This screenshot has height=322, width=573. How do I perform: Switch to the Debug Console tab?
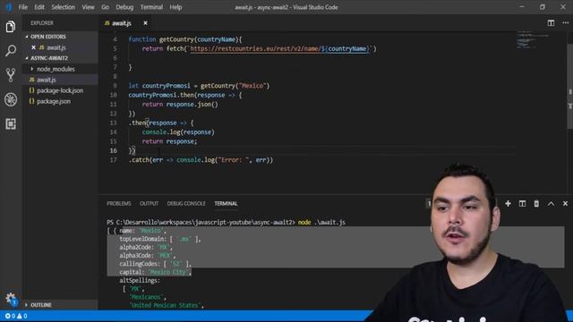click(x=186, y=204)
